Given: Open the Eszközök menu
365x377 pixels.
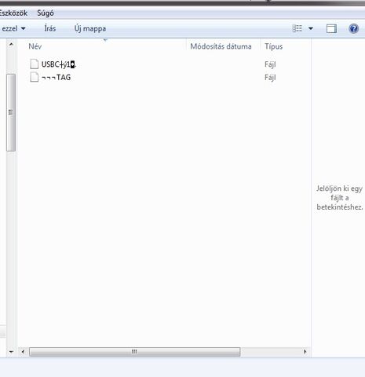Looking at the screenshot, I should click(13, 13).
